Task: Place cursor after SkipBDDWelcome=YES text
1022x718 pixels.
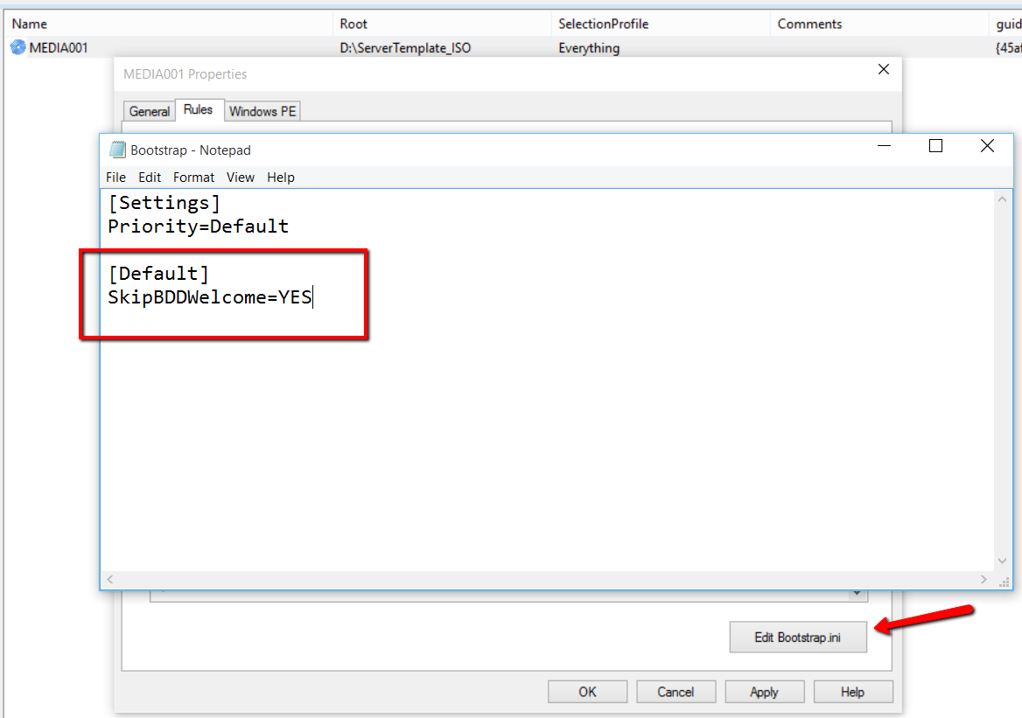Action: point(312,297)
